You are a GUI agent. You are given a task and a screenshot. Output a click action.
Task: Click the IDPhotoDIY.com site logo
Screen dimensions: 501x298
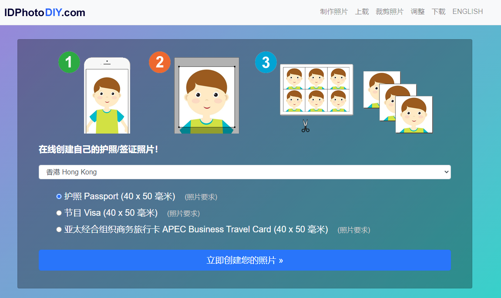45,13
